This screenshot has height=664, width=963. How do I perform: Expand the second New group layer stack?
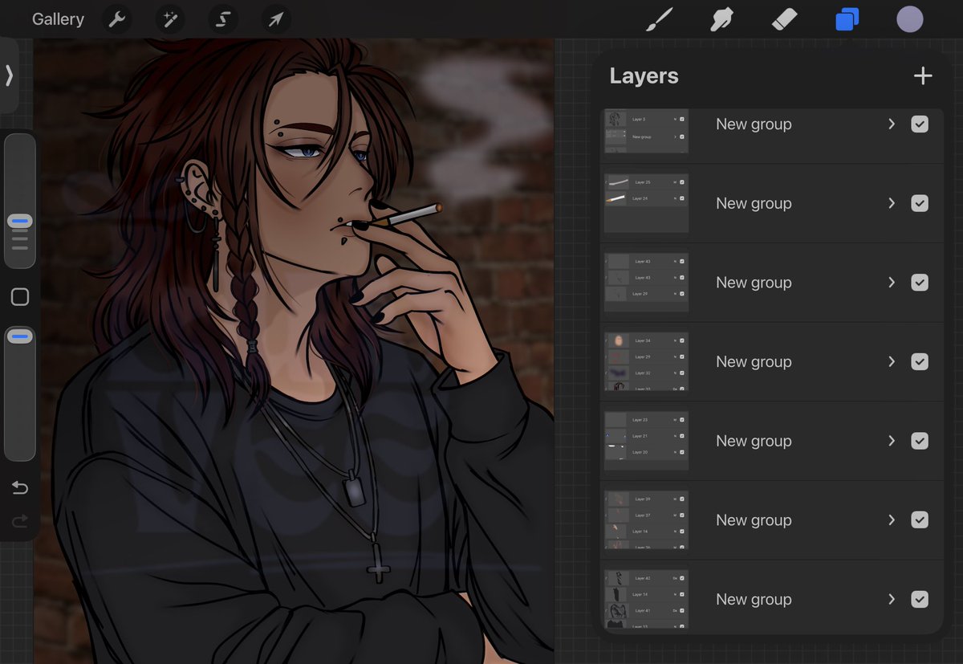pyautogui.click(x=891, y=203)
